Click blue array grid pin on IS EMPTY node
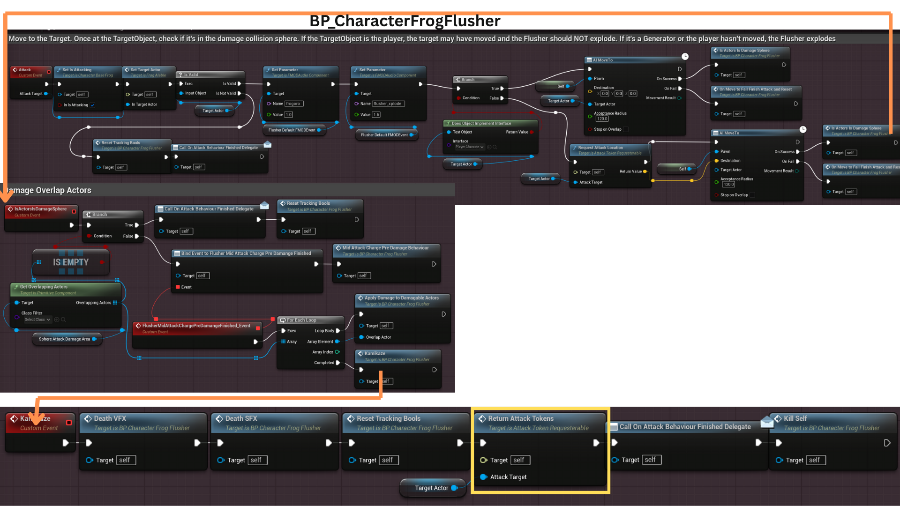 (39, 262)
